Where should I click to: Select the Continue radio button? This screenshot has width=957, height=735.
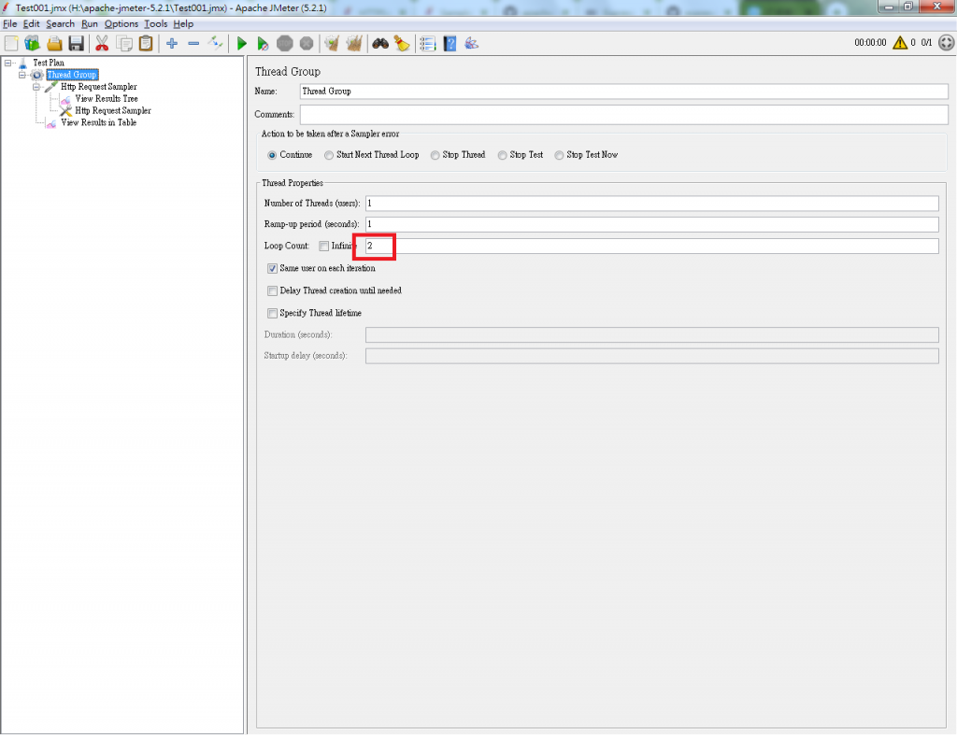(272, 155)
